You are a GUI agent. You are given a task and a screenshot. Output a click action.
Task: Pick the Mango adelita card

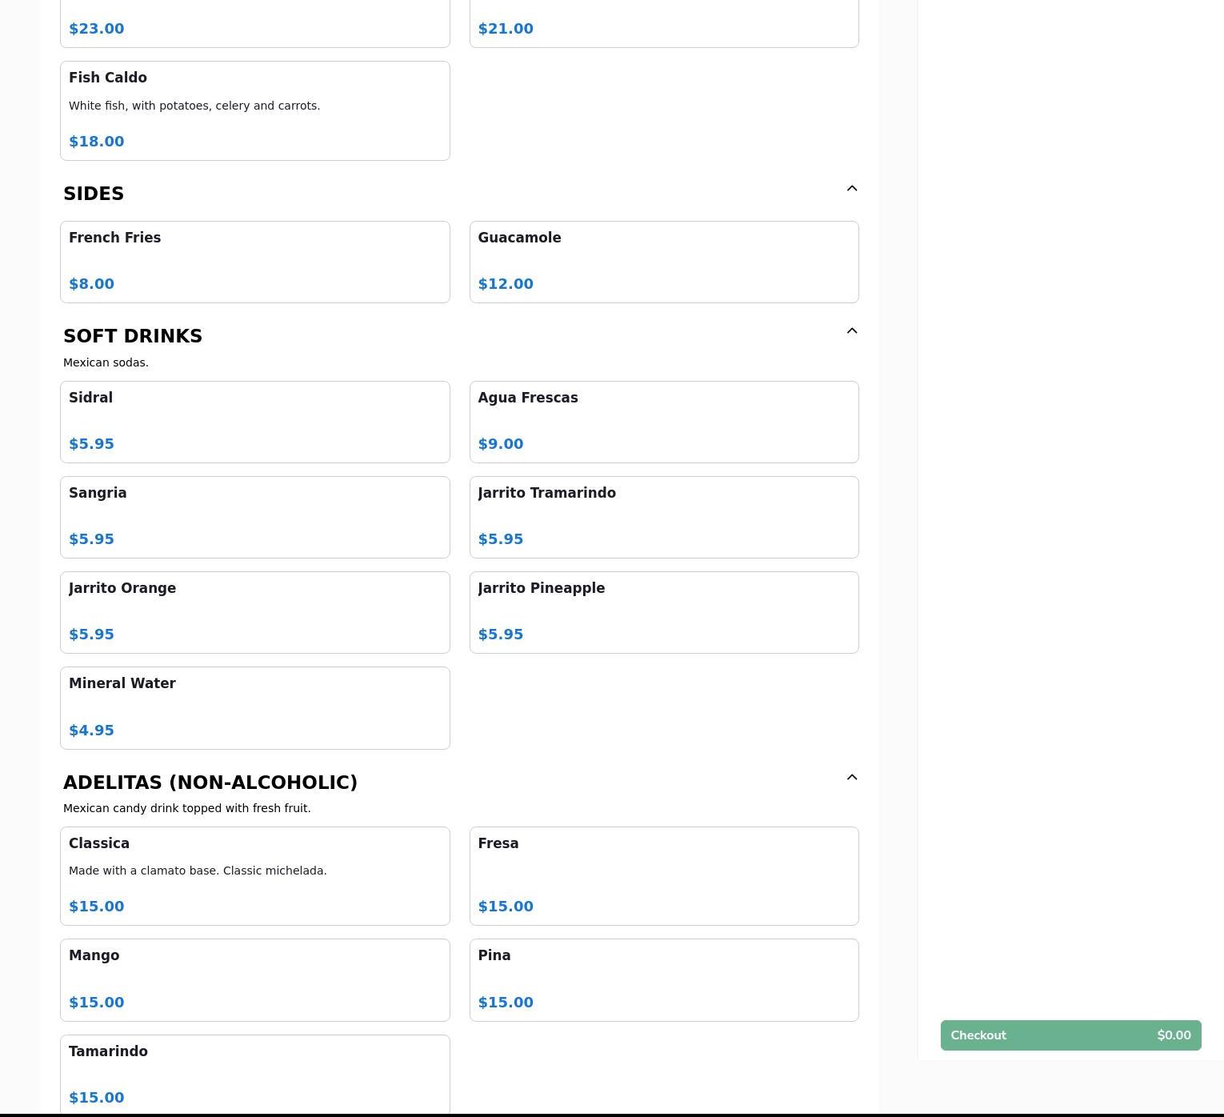[254, 979]
